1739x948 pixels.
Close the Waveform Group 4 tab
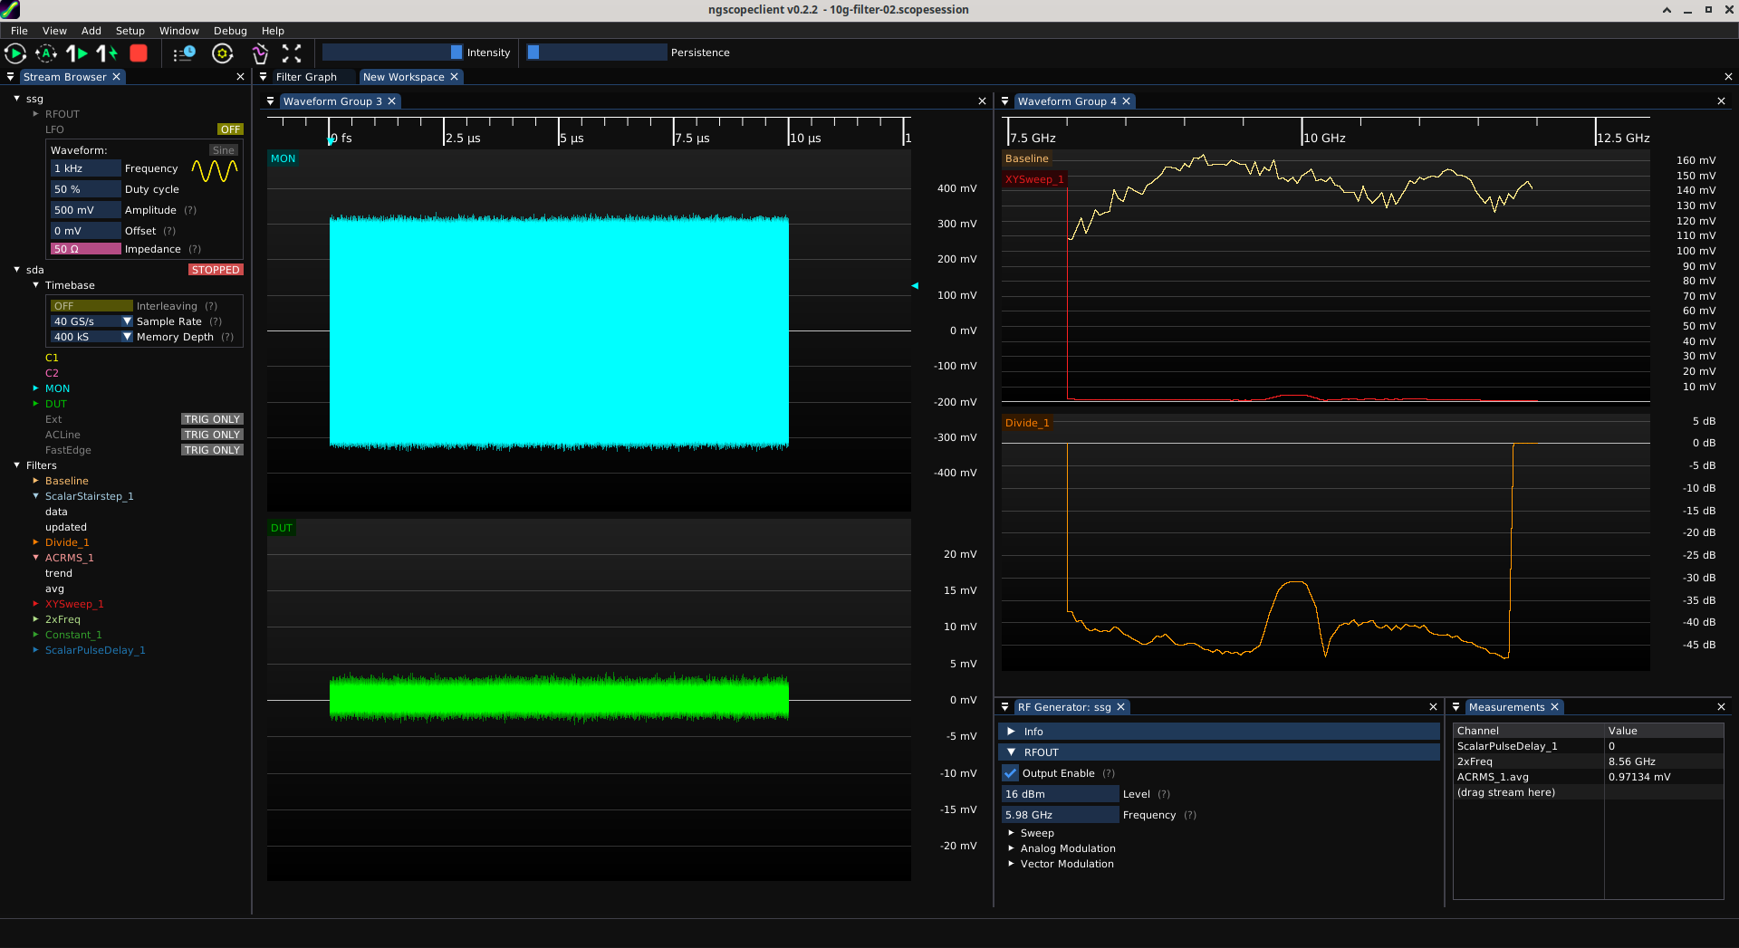1126,101
